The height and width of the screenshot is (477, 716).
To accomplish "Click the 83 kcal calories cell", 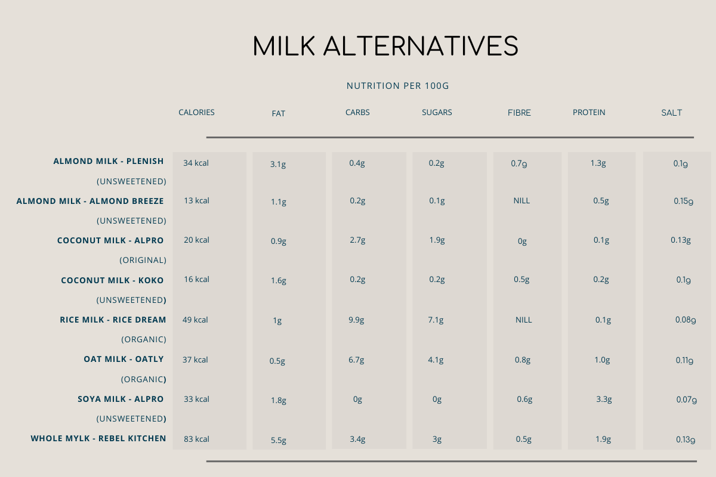I will [196, 439].
